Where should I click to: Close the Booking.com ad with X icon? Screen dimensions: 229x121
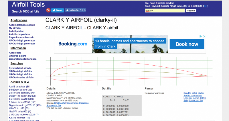(204, 37)
